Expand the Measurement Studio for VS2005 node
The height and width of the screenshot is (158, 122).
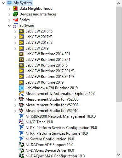tap(15, 100)
